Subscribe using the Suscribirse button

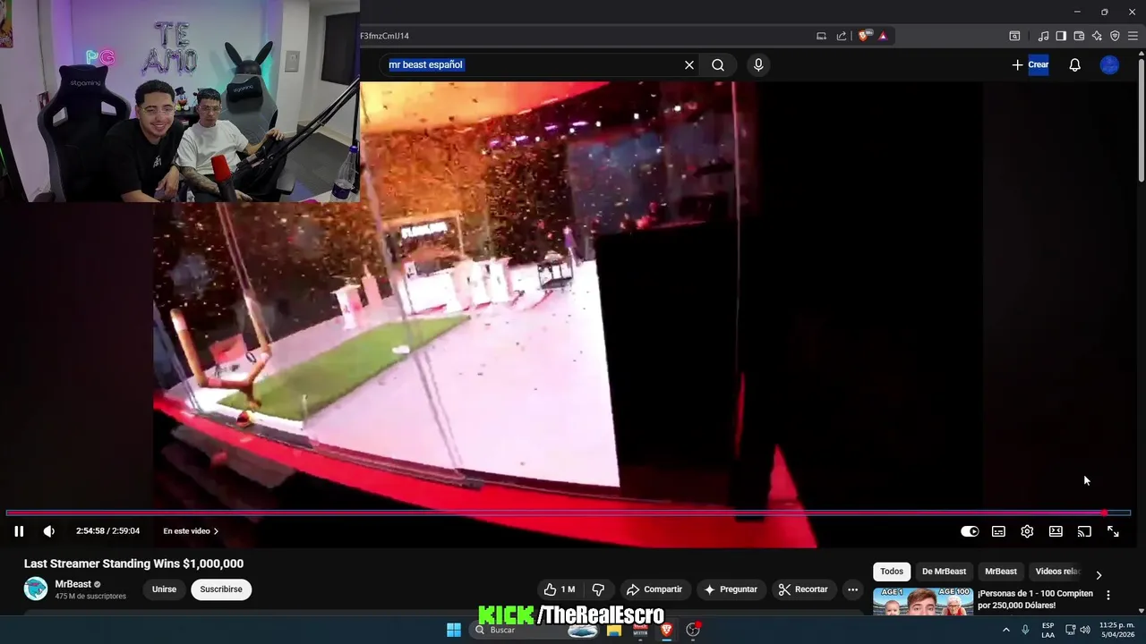click(x=221, y=589)
